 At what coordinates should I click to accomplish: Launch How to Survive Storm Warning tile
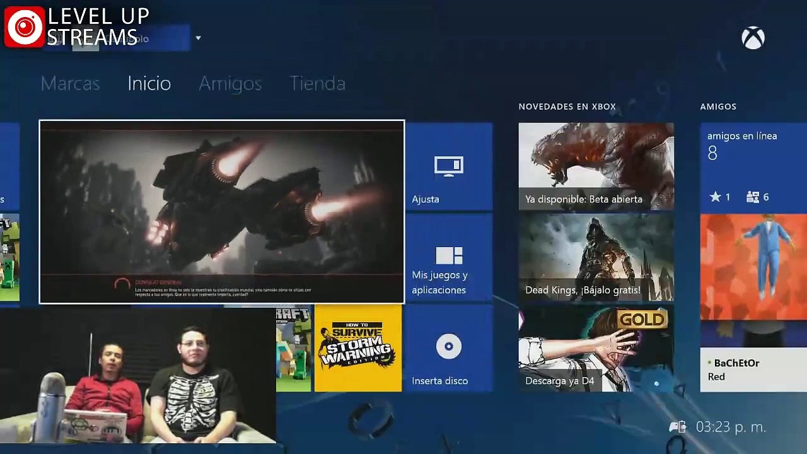(358, 348)
